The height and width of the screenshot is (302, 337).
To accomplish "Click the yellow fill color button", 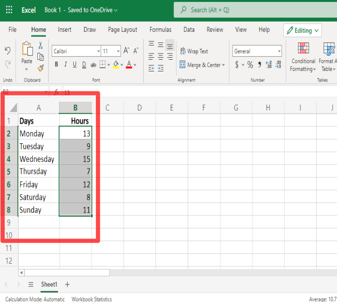I will pos(116,64).
